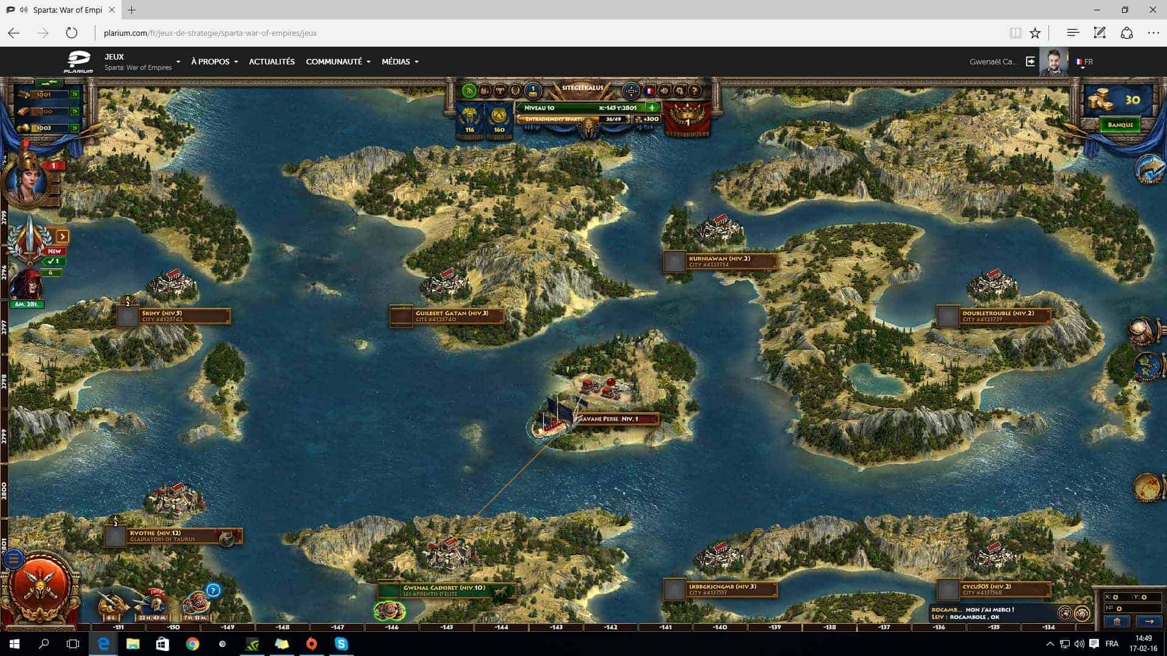1167x656 pixels.
Task: Open the large red Spartan helmet menu
Action: coord(41,585)
